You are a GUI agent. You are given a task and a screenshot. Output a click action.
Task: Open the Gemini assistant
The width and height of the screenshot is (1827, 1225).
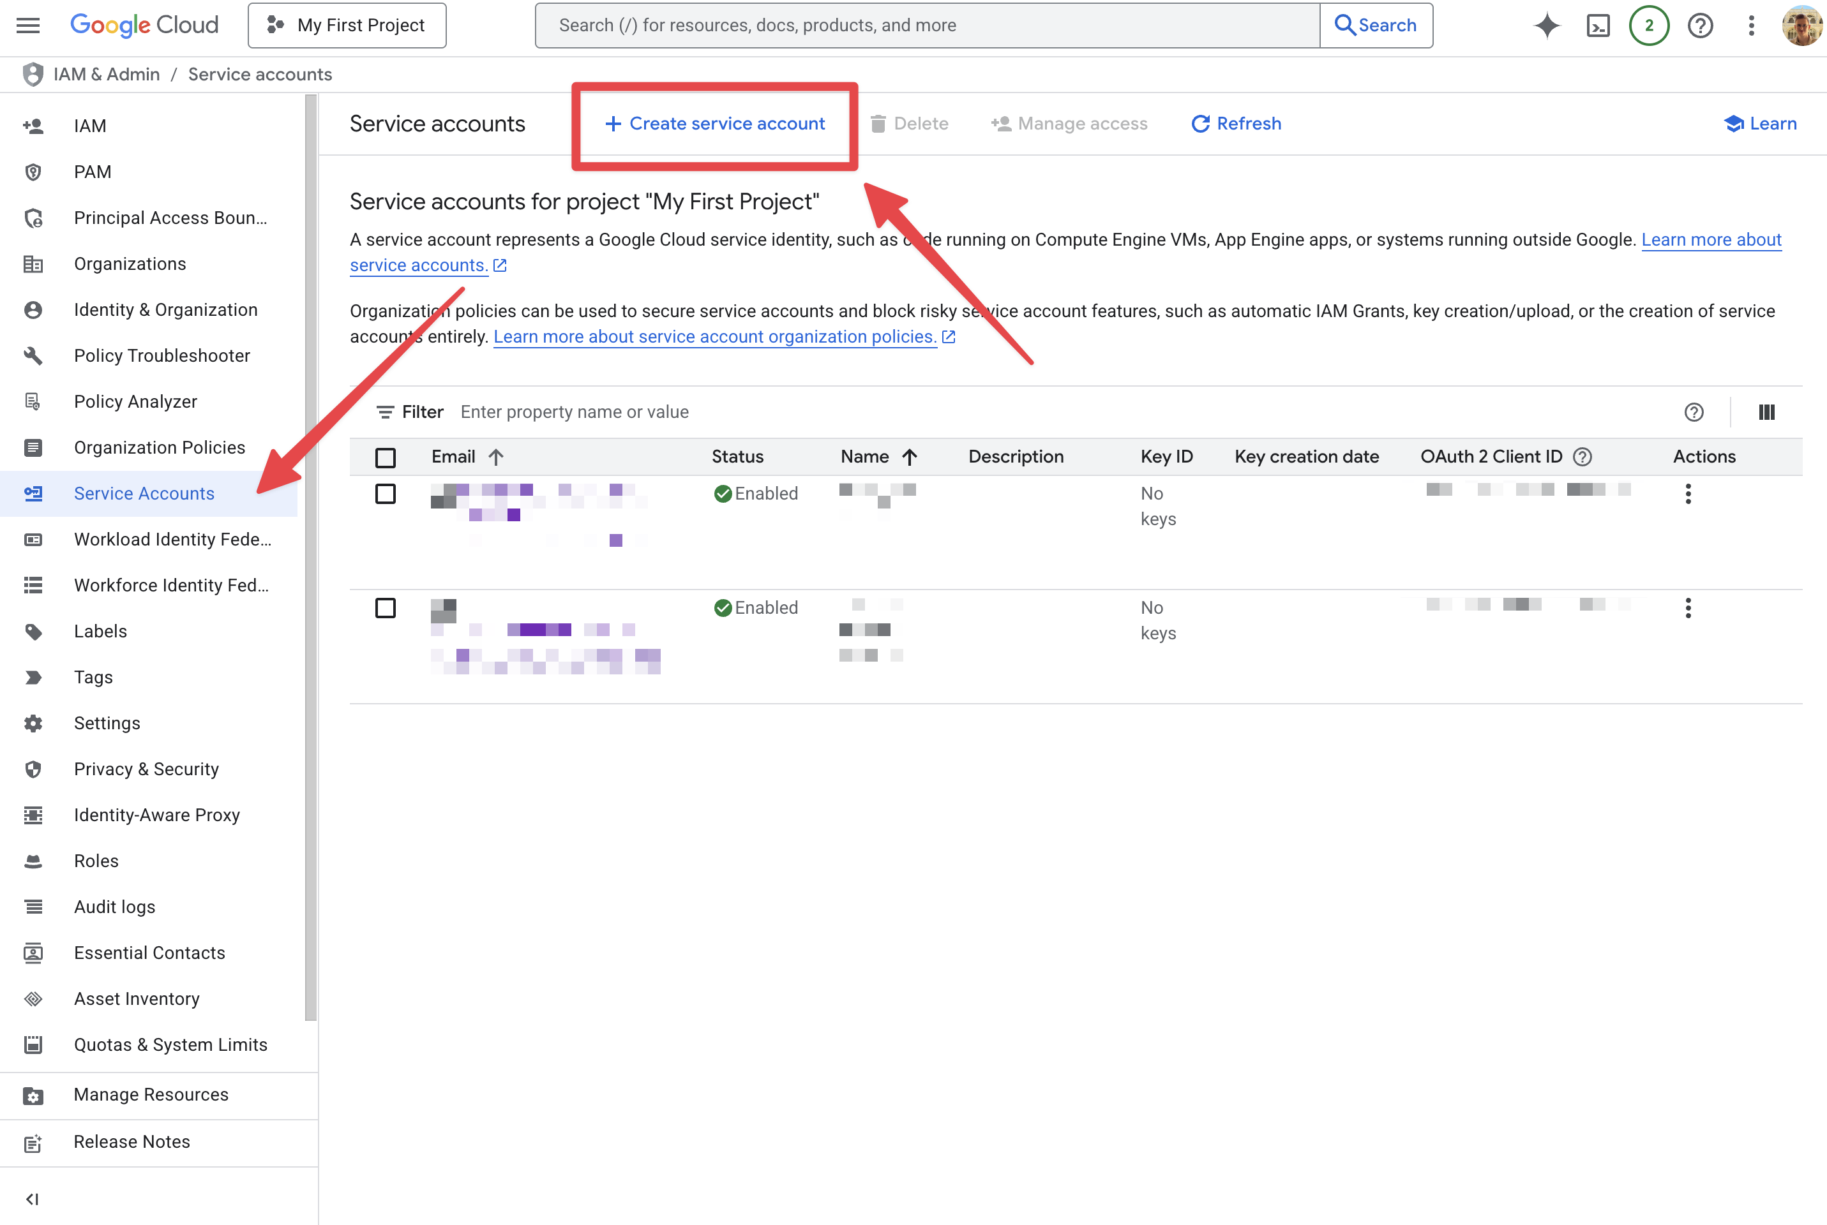[x=1547, y=25]
